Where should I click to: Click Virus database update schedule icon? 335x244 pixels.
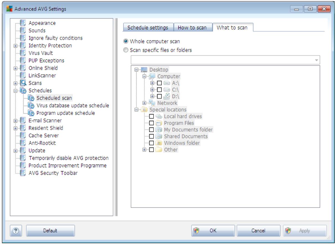click(x=32, y=106)
